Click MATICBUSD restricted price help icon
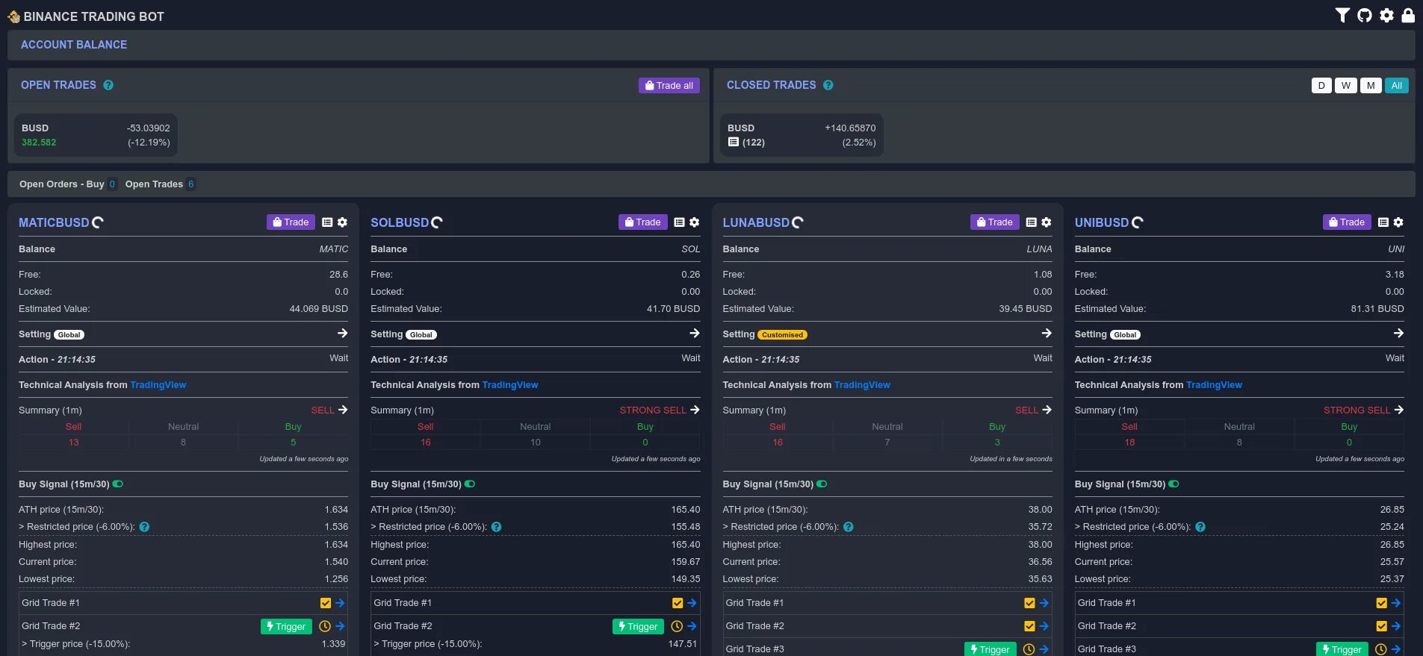The width and height of the screenshot is (1423, 656). pos(144,527)
